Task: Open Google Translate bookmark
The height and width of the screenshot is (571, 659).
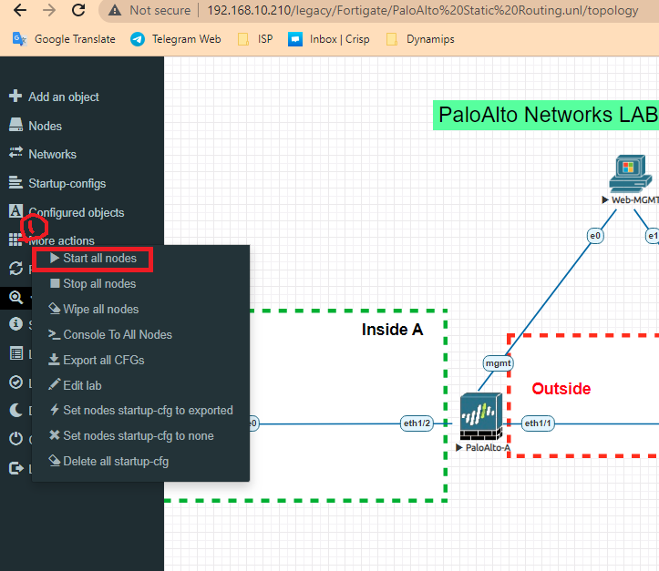Action: [x=65, y=39]
